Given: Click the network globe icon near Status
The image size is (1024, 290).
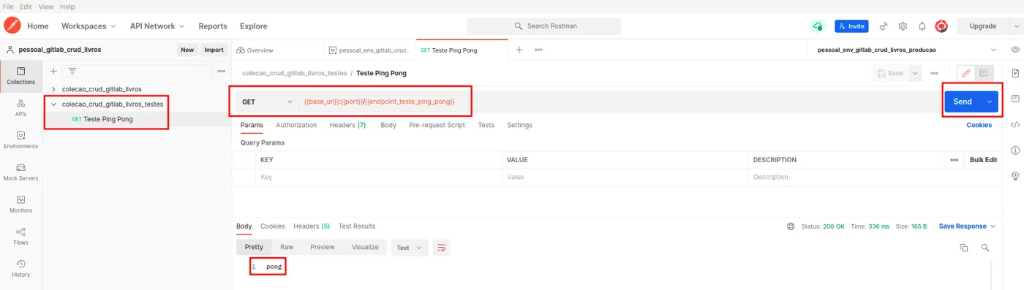Looking at the screenshot, I should pos(791,226).
